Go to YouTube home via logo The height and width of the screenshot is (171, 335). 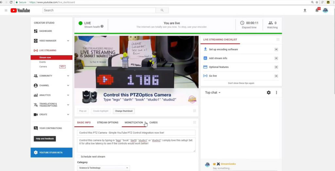20,10
